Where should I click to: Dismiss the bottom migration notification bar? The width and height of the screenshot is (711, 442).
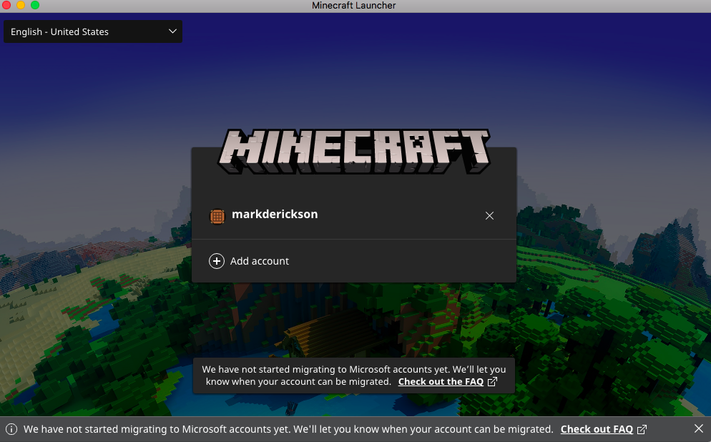(x=699, y=428)
